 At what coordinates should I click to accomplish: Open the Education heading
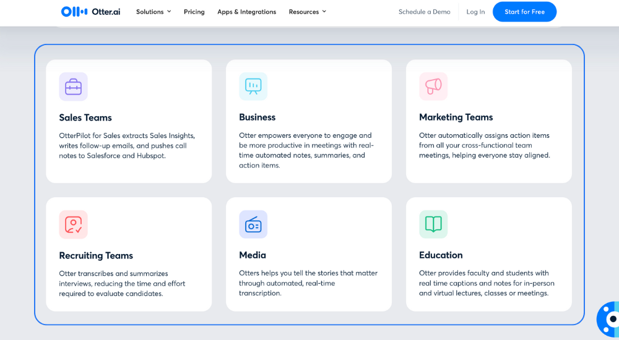tap(441, 255)
